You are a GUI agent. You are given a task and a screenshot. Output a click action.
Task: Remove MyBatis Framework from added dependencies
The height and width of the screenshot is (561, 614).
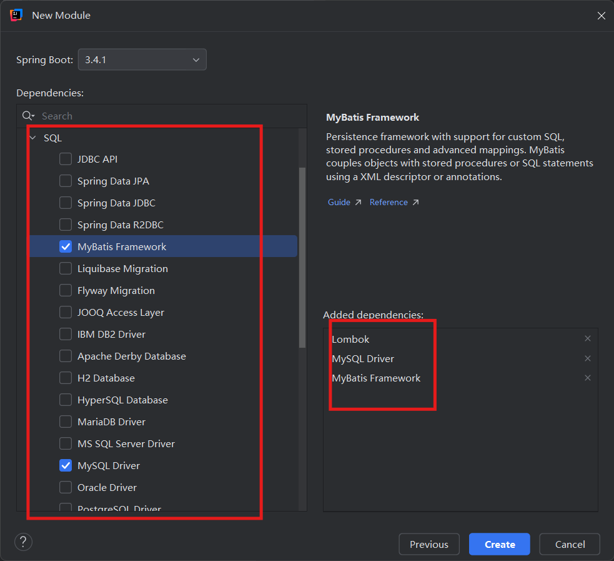(587, 378)
